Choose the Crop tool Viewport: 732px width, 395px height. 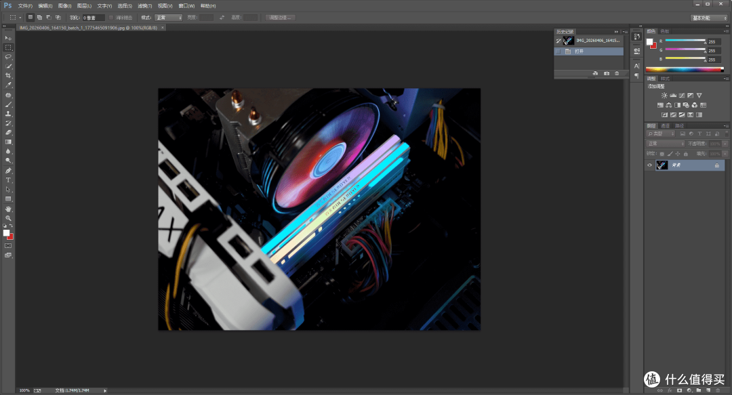point(8,76)
